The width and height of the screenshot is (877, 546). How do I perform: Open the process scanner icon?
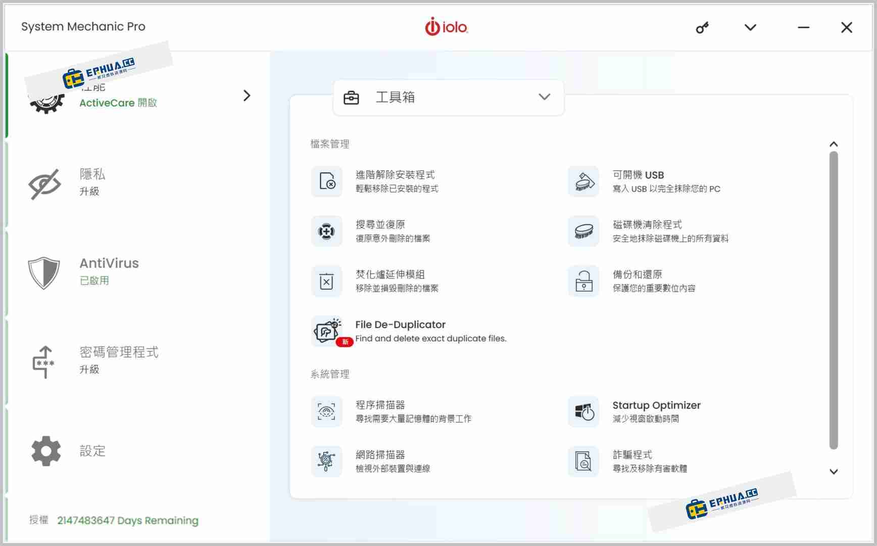coord(327,412)
